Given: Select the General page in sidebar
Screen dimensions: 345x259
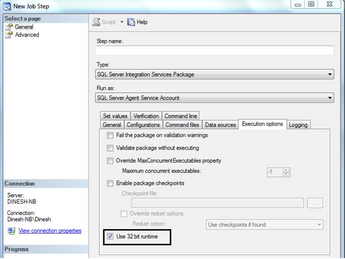Looking at the screenshot, I should (x=23, y=27).
